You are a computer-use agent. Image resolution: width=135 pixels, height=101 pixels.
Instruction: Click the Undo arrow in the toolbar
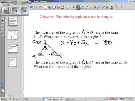click(32, 7)
